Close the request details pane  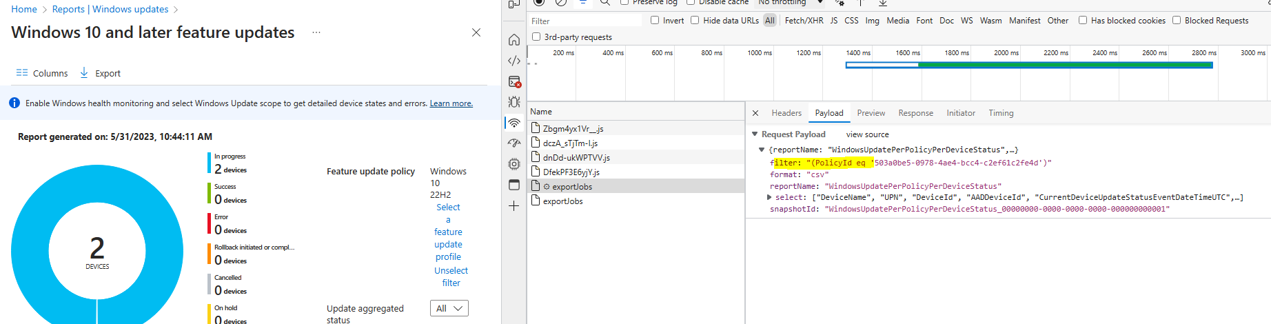click(x=755, y=113)
